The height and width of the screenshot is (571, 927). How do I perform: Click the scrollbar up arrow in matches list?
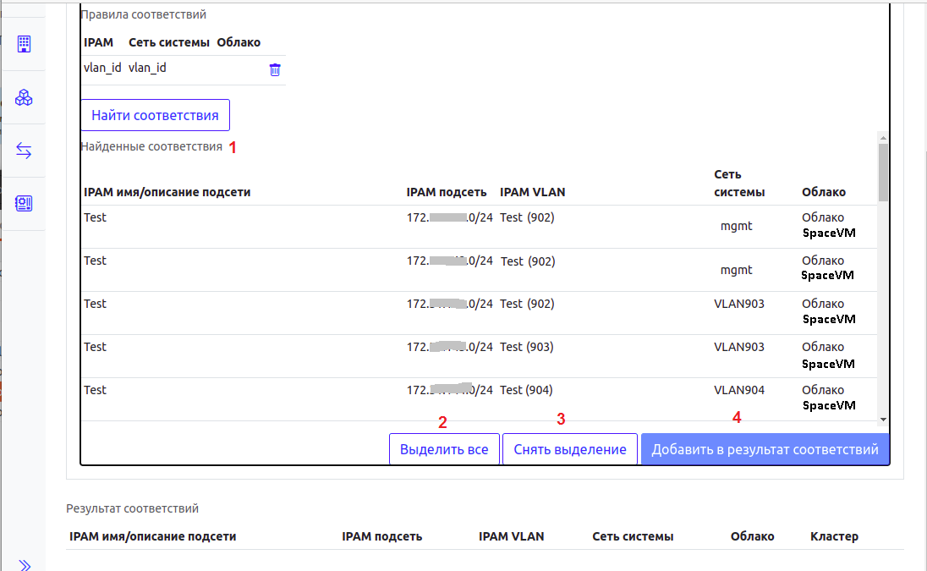(883, 138)
